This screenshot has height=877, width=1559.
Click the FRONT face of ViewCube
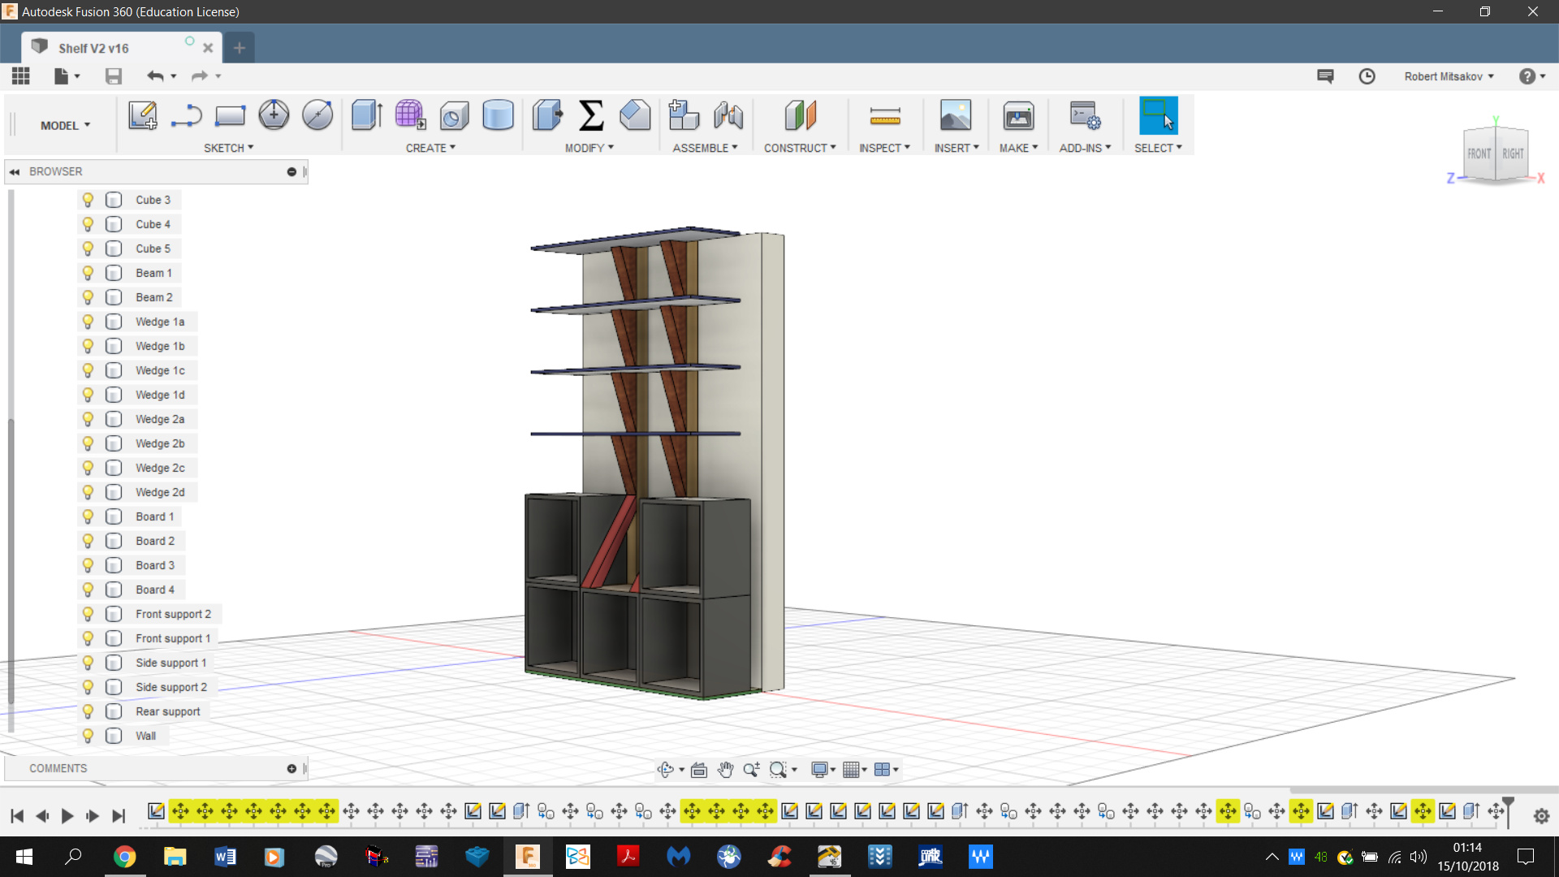pyautogui.click(x=1479, y=153)
